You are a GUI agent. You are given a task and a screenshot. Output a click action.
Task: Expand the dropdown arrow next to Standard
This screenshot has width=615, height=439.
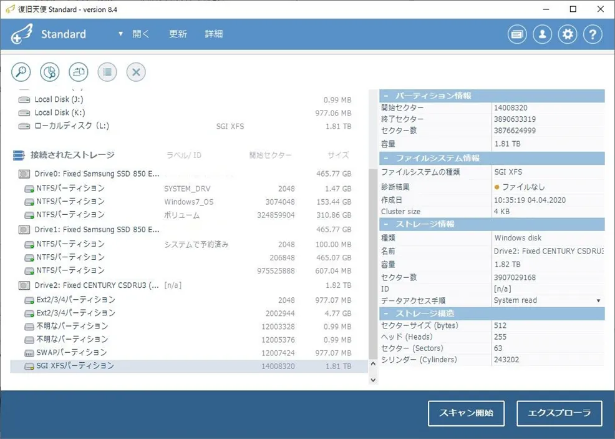click(x=120, y=34)
